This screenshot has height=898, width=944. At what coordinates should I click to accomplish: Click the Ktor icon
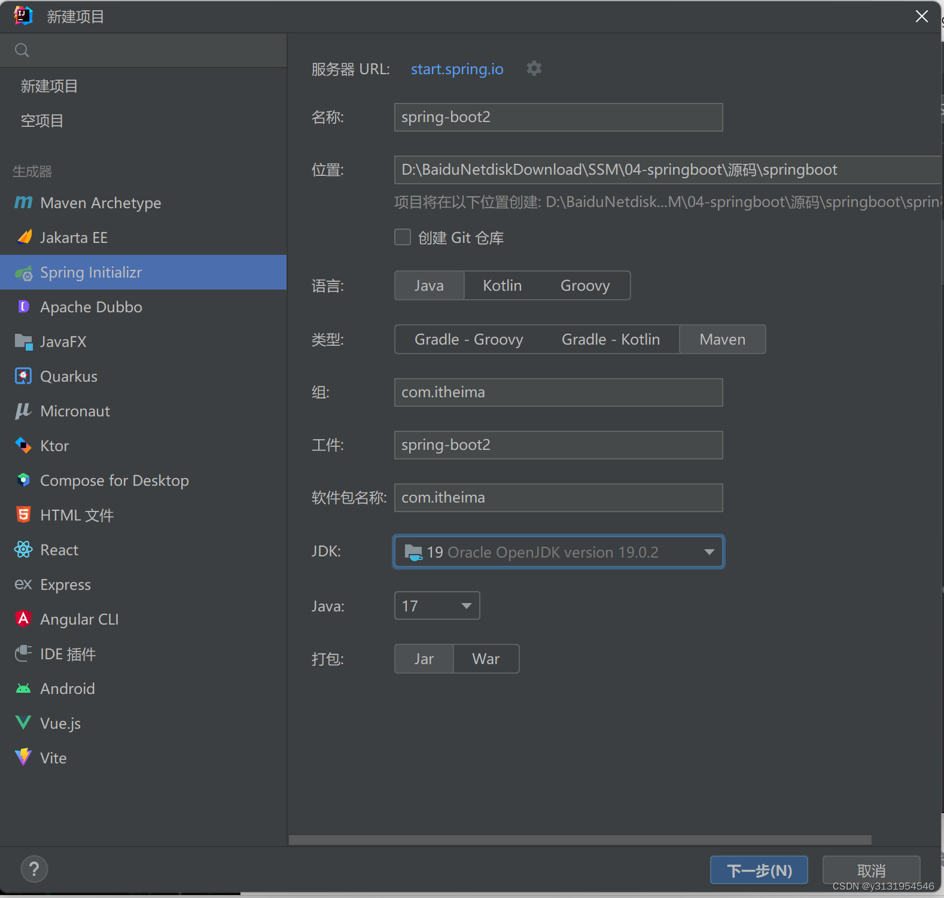coord(23,446)
